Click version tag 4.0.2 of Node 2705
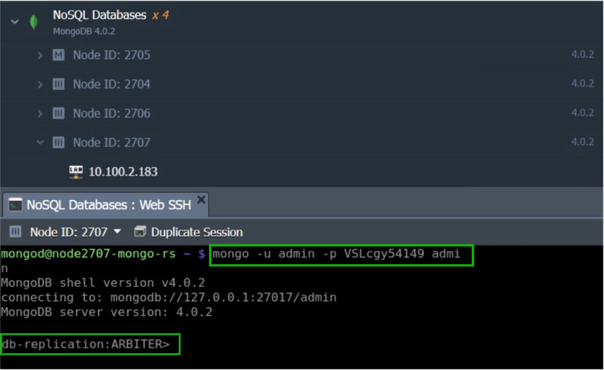 coord(582,55)
